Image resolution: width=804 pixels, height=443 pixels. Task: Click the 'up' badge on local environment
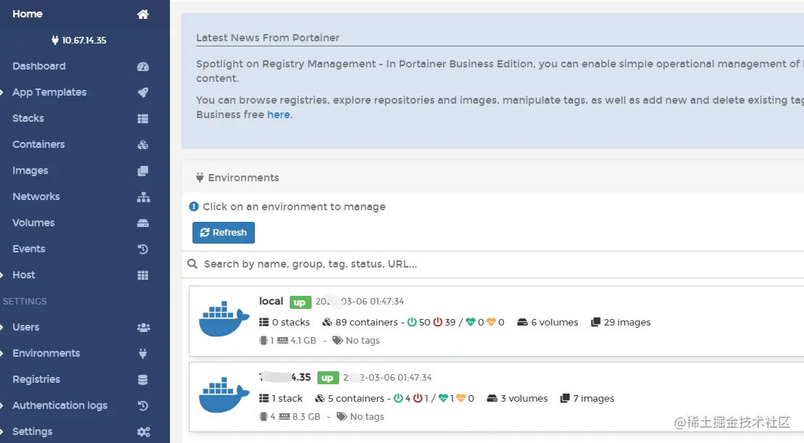(300, 302)
